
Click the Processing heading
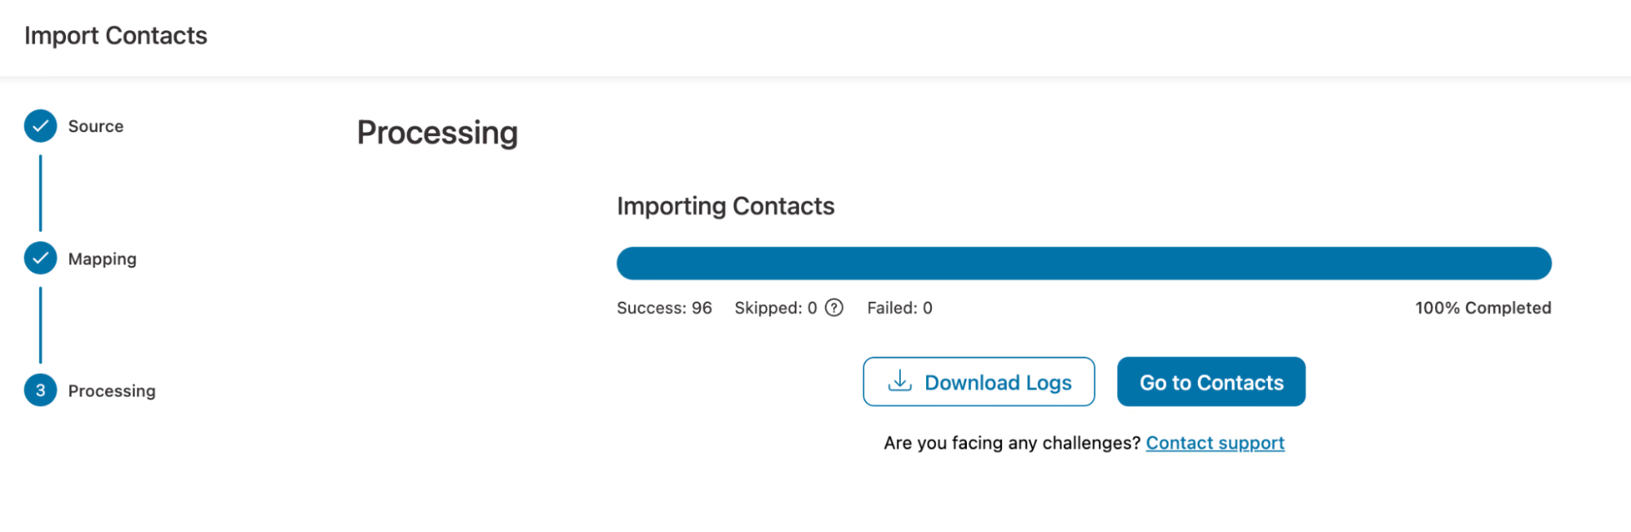pyautogui.click(x=437, y=132)
